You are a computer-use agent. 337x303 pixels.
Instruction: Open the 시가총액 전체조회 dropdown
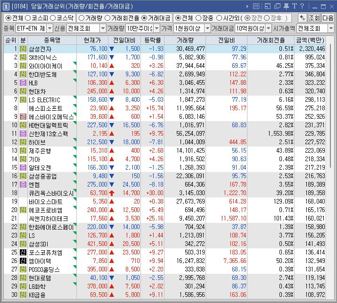(331, 28)
